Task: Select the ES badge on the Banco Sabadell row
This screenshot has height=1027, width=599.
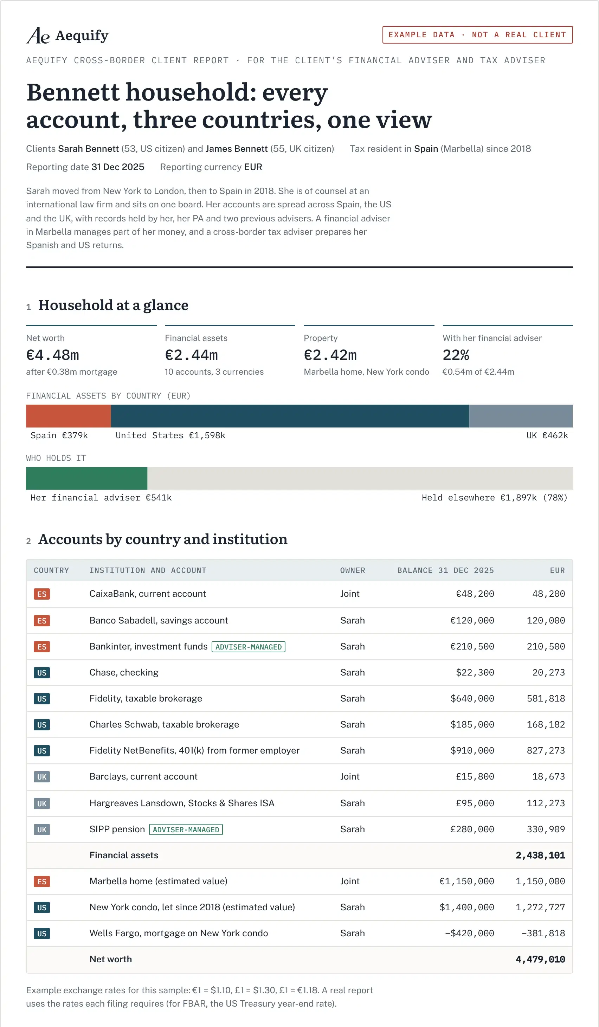Action: pyautogui.click(x=41, y=621)
